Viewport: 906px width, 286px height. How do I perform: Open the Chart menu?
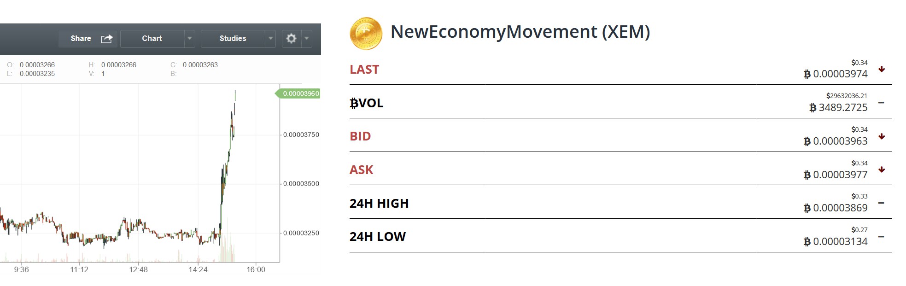point(152,39)
